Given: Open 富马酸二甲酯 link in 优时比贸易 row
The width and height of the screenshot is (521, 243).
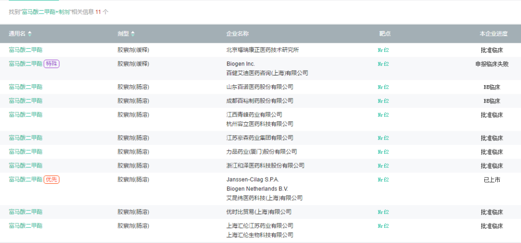Looking at the screenshot, I should point(26,212).
